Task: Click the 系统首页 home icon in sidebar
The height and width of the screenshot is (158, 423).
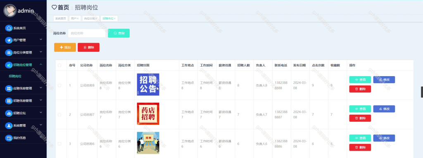Action: 9,28
